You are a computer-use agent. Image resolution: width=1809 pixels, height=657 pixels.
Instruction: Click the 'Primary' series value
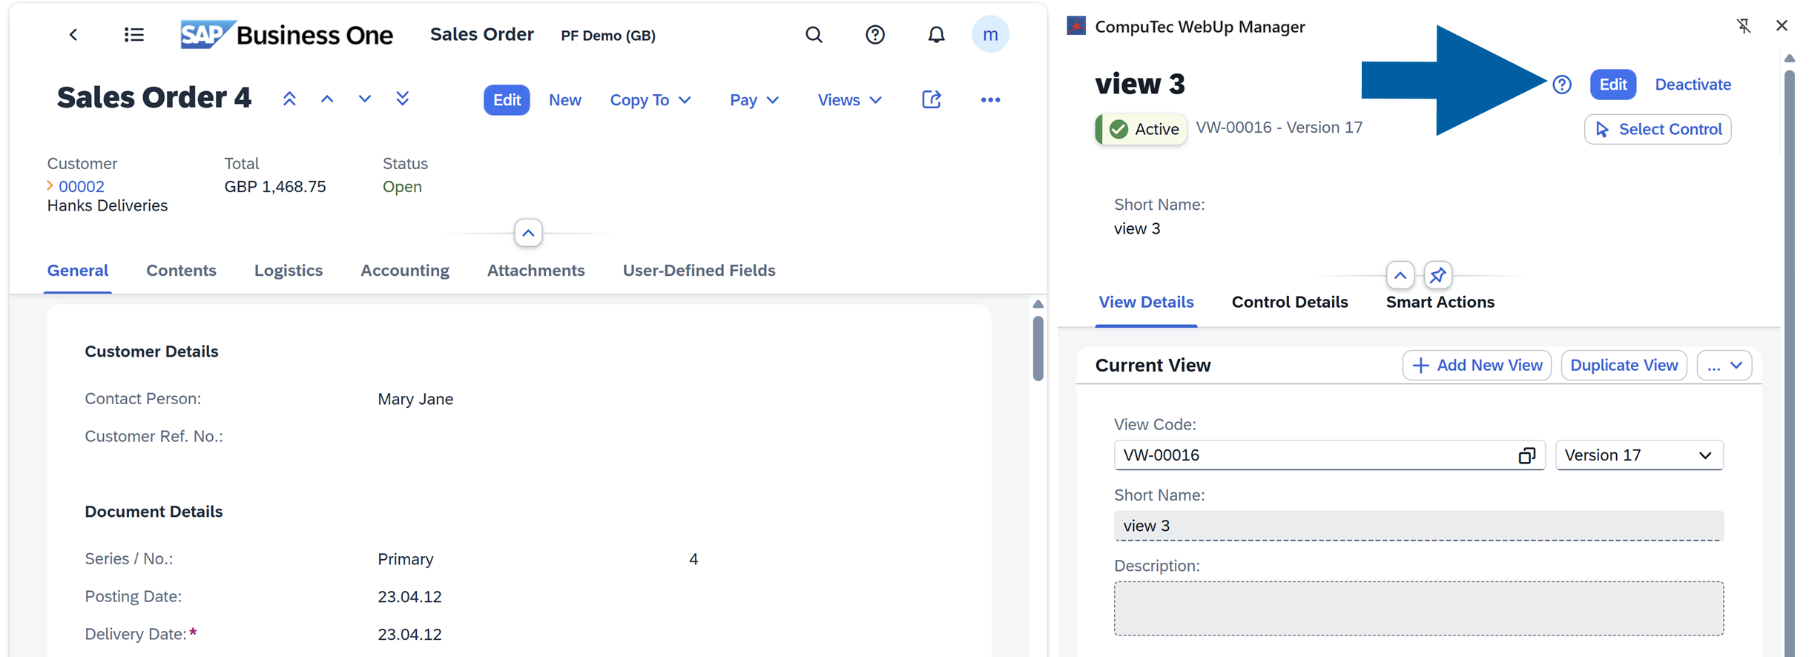406,559
